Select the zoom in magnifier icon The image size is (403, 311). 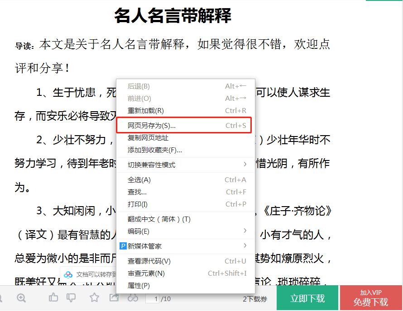(x=21, y=297)
